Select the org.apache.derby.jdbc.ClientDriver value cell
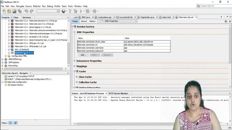The image size is (232, 130). [x=147, y=42]
